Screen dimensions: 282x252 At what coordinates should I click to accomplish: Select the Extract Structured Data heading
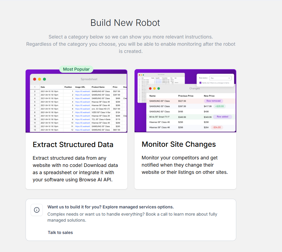(x=73, y=145)
